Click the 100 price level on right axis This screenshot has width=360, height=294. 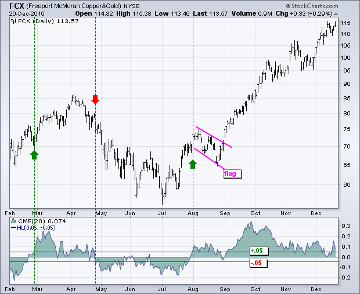(x=345, y=57)
